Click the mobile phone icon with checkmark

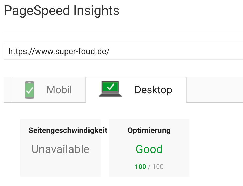pyautogui.click(x=29, y=90)
